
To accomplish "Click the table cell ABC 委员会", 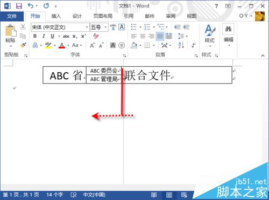I will tap(104, 71).
